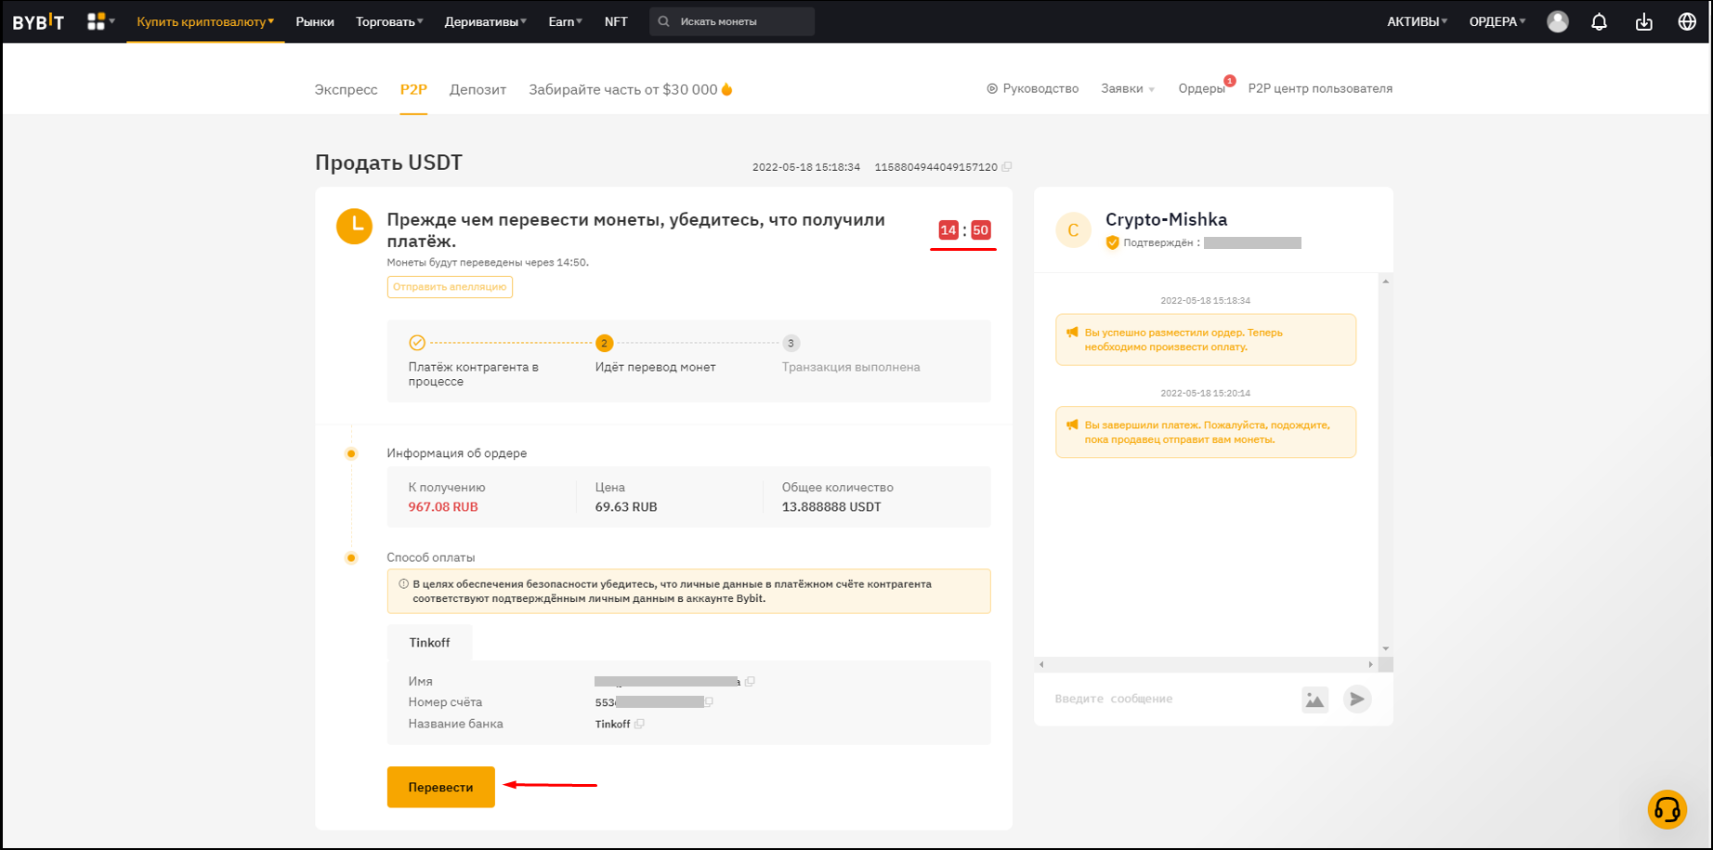The image size is (1713, 850).
Task: Open the ОРДЕРА dropdown
Action: [x=1497, y=21]
